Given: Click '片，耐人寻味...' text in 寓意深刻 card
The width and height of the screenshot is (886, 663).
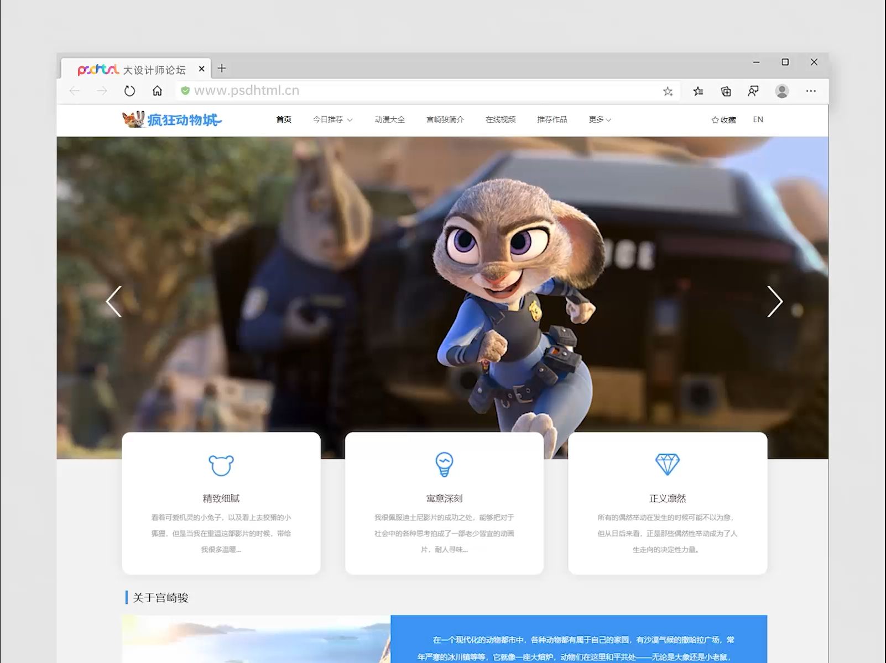Looking at the screenshot, I should (x=444, y=550).
